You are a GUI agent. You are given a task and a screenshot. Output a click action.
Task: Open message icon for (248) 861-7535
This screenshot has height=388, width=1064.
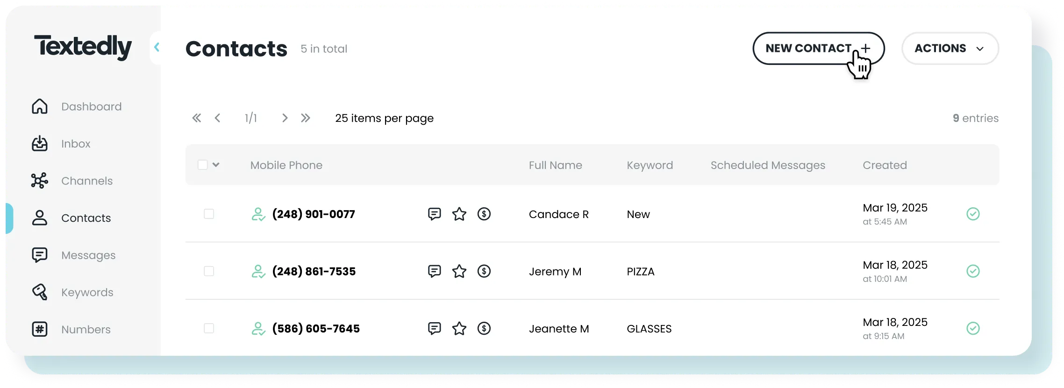click(435, 271)
